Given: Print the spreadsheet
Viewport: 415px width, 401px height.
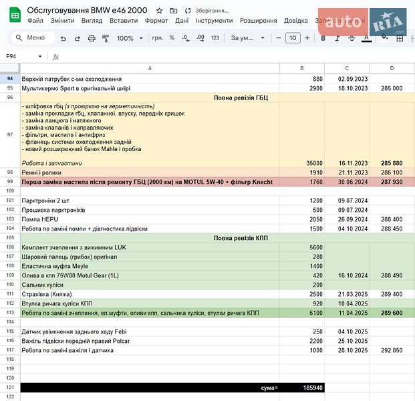Looking at the screenshot, I should 92,38.
